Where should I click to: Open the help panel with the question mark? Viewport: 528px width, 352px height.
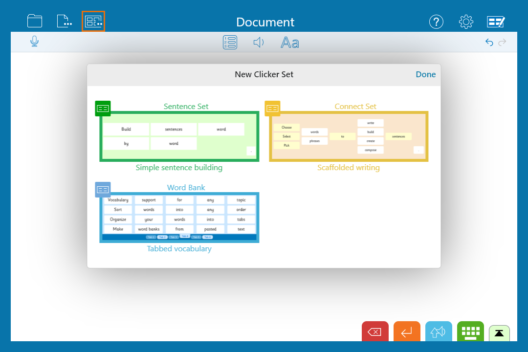(436, 22)
